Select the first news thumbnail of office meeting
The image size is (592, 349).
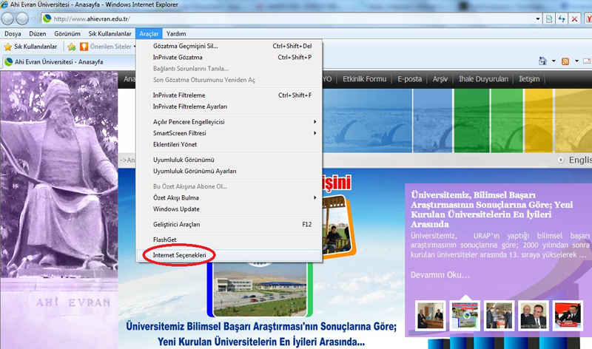point(431,316)
